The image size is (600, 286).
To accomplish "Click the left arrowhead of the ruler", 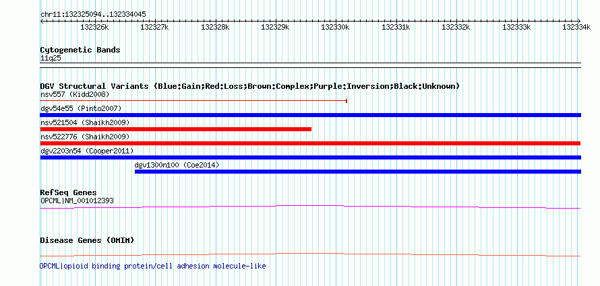I will [x=42, y=21].
